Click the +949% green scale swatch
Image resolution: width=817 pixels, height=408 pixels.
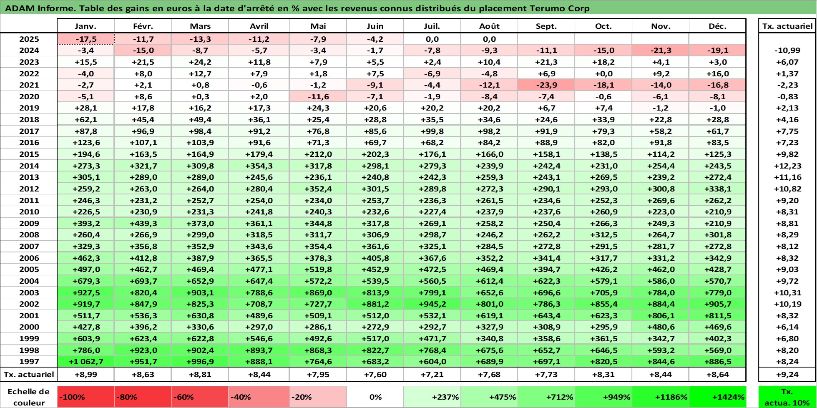603,397
